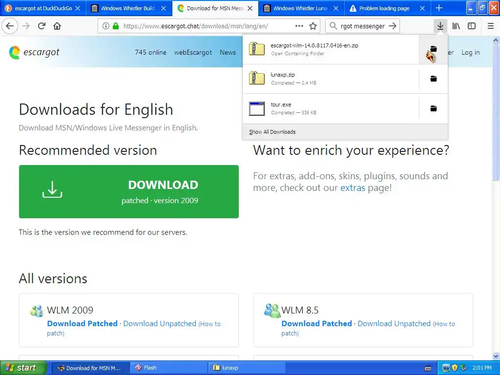The image size is (500, 375).
Task: Click the green padlock security icon
Action: click(x=116, y=26)
